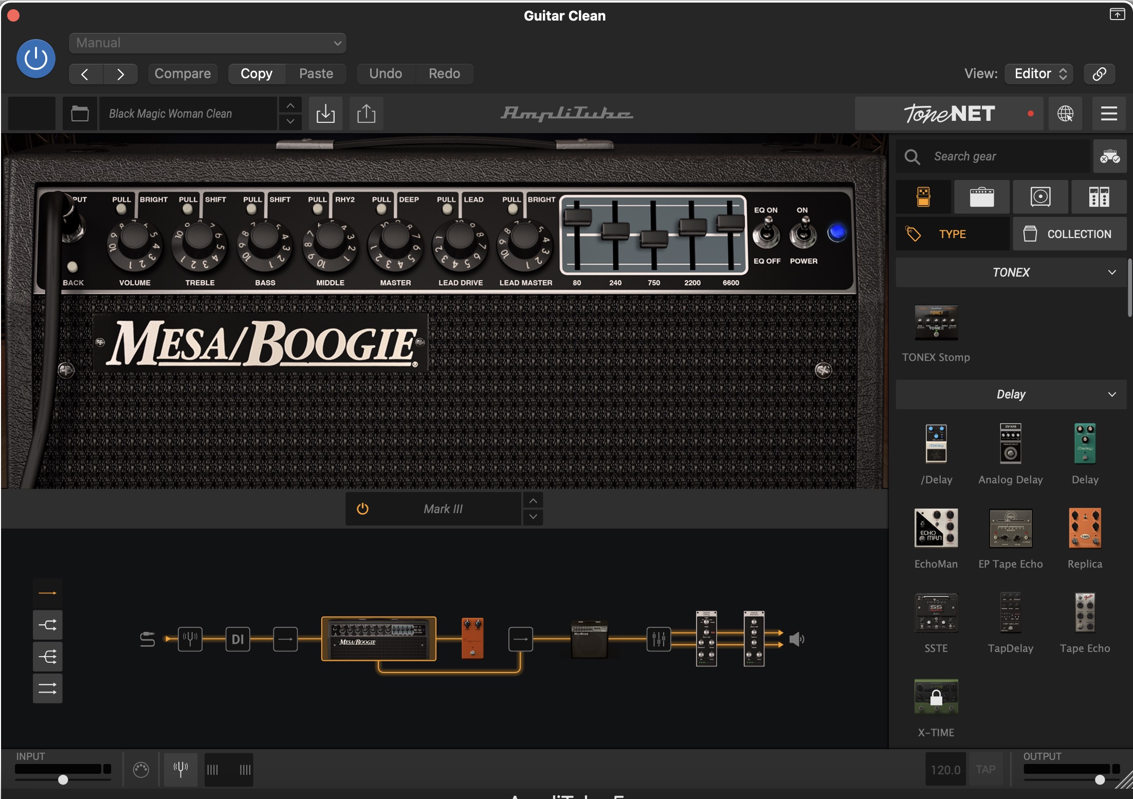Open the View Editor dropdown

point(1039,74)
